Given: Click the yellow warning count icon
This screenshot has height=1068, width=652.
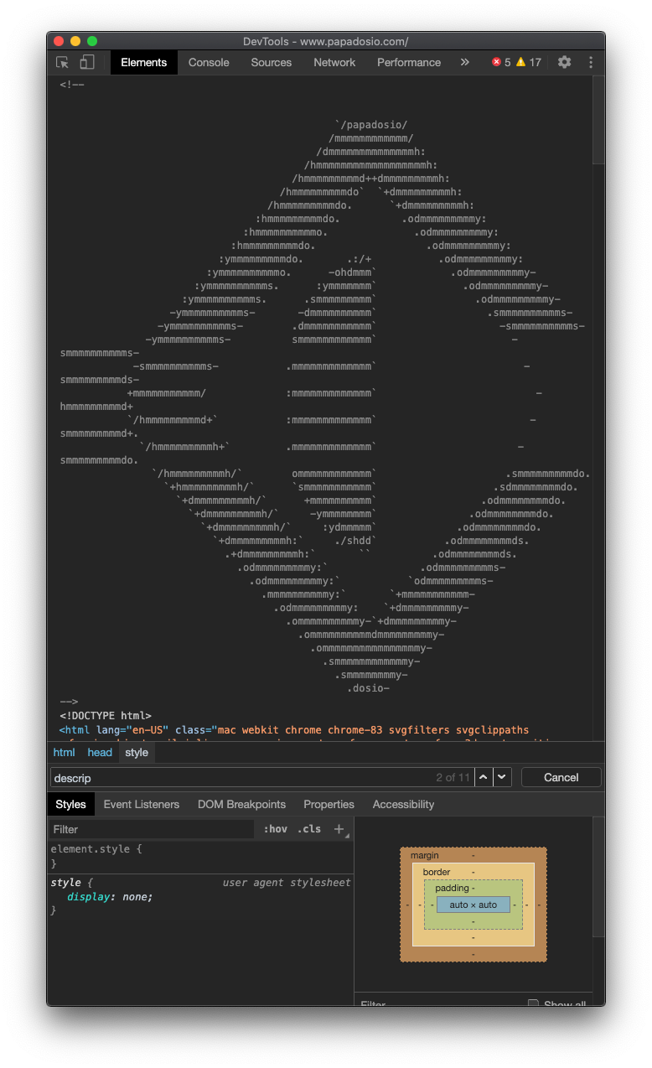Looking at the screenshot, I should (x=520, y=62).
